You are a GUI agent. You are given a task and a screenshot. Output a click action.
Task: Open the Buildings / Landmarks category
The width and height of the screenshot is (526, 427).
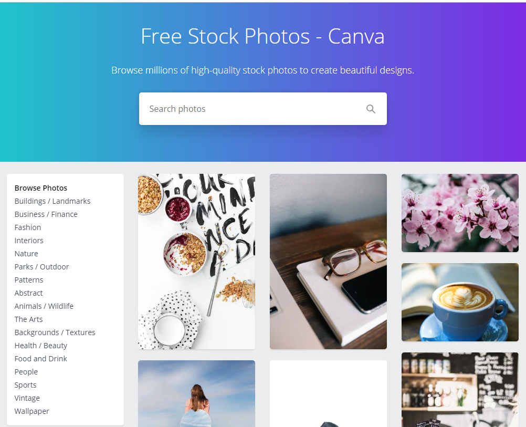click(52, 201)
